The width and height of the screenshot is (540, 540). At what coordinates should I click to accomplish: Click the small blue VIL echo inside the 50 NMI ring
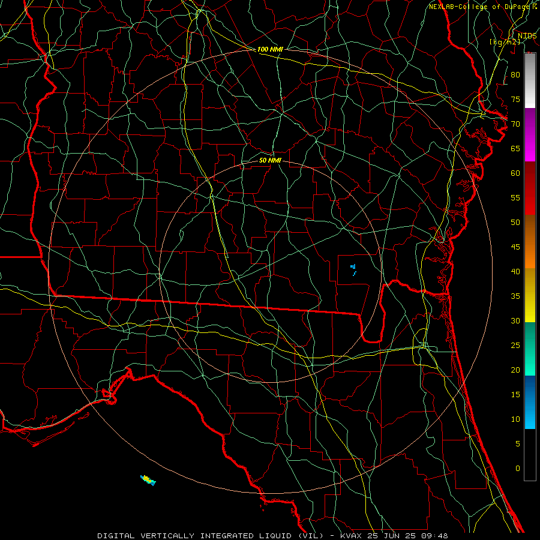(353, 269)
